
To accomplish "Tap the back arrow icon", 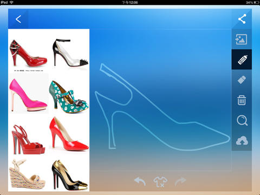I will (x=18, y=19).
